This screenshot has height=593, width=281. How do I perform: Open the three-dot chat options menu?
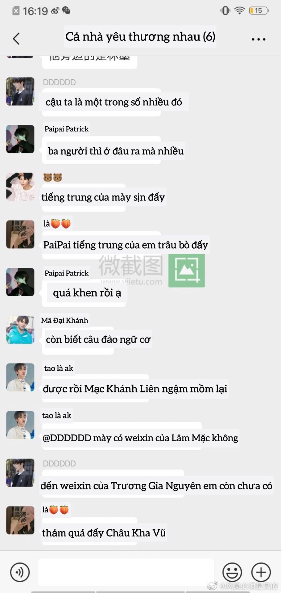258,39
